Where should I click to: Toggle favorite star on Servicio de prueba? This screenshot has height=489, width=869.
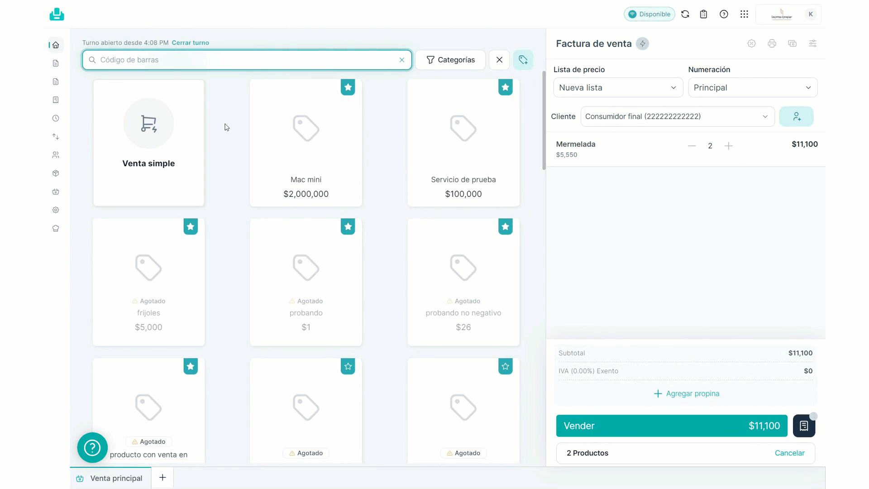click(505, 87)
